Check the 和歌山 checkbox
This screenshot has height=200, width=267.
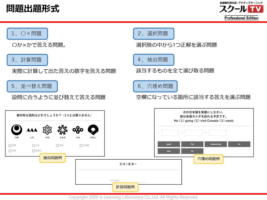click(x=34, y=151)
